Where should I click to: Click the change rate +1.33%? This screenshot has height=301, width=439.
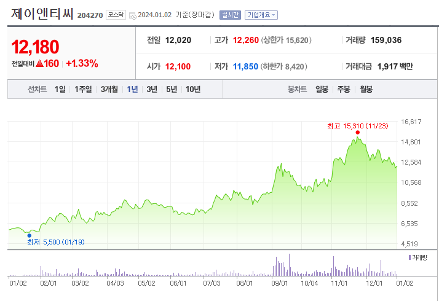[82, 63]
